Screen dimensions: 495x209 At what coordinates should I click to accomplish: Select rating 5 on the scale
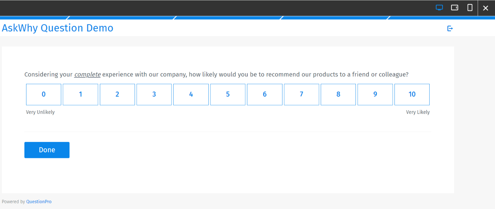point(227,94)
